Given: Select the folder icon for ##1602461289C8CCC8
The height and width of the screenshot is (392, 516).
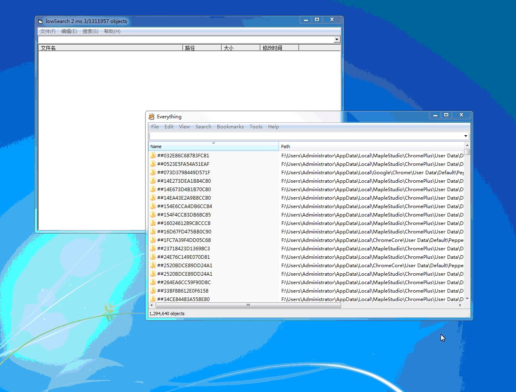Looking at the screenshot, I should [153, 223].
